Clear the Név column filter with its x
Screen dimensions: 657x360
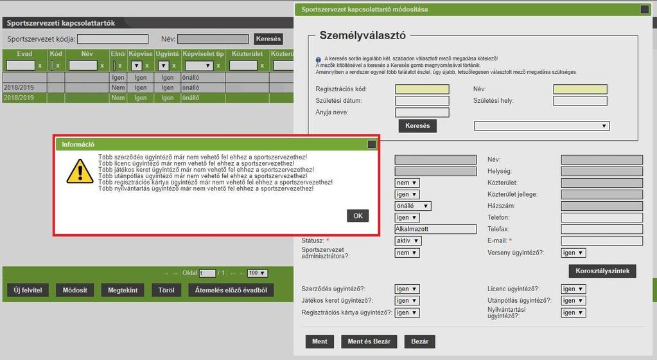coord(102,66)
